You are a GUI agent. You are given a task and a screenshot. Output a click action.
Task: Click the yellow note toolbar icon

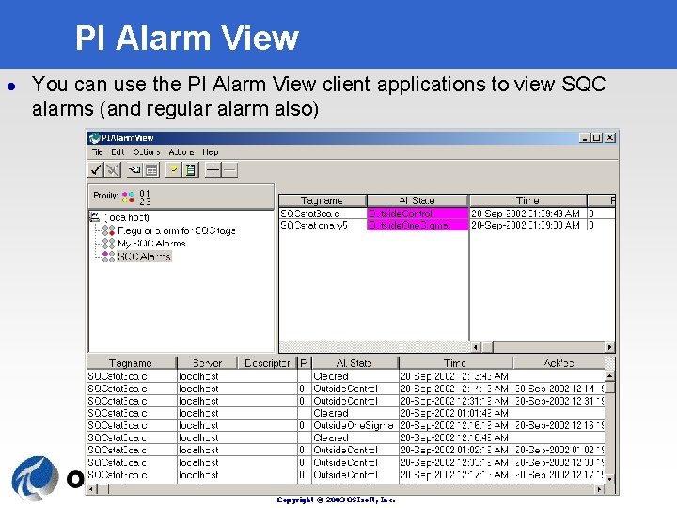point(174,169)
